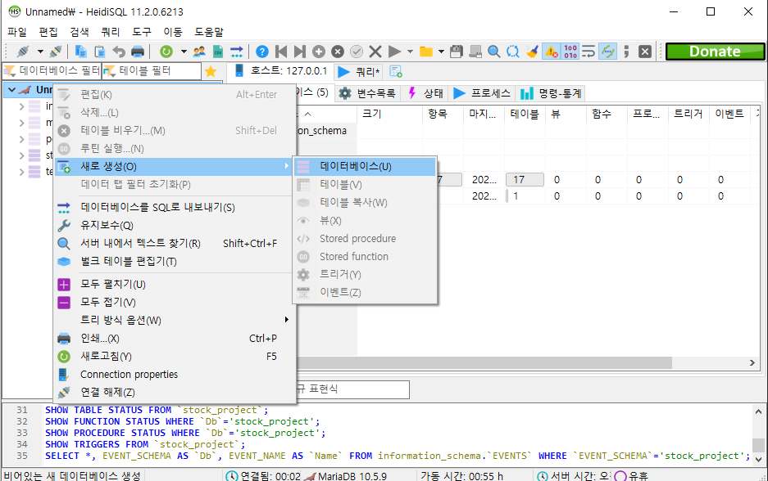The width and height of the screenshot is (768, 481).
Task: Click the blue help question icon
Action: (x=262, y=52)
